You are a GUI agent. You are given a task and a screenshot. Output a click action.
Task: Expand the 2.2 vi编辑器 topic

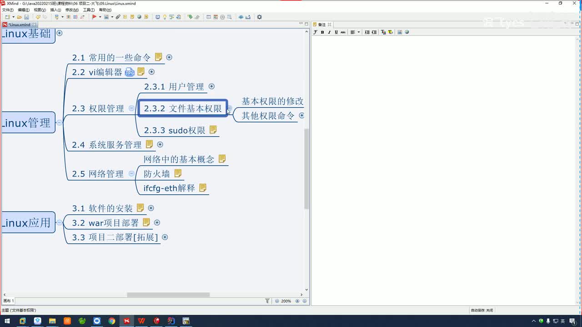click(151, 72)
